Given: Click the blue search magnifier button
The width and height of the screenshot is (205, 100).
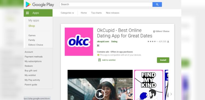Looking at the screenshot, I should [157, 5].
